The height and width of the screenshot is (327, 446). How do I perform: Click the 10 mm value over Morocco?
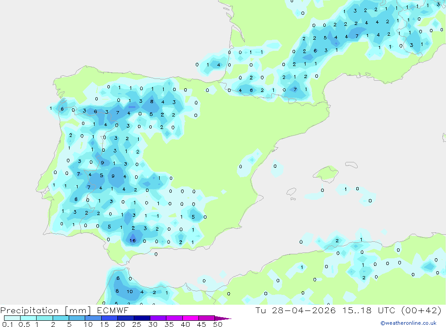coord(130,291)
